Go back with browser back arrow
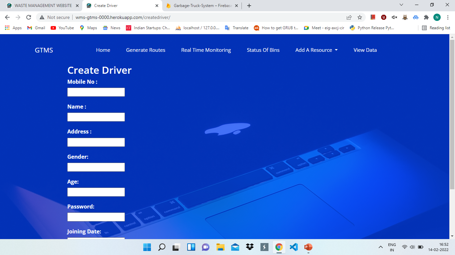455x255 pixels. pos(7,17)
